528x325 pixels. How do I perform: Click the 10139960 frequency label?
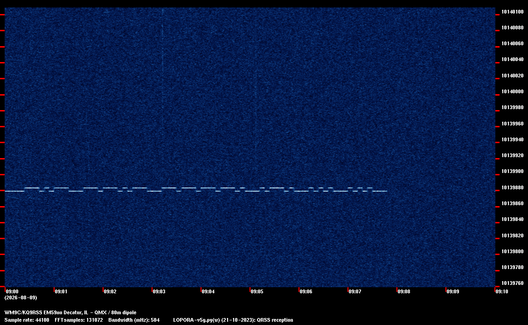coord(513,124)
